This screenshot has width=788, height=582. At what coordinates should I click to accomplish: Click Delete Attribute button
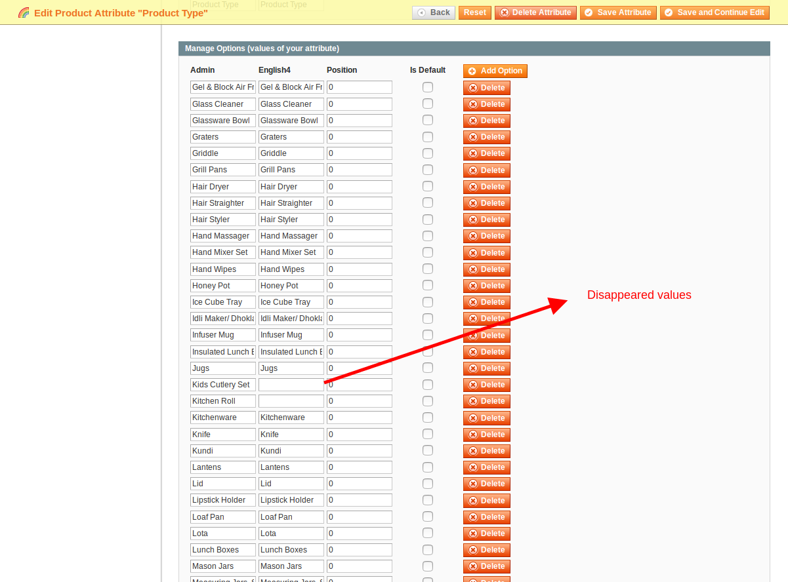click(535, 12)
